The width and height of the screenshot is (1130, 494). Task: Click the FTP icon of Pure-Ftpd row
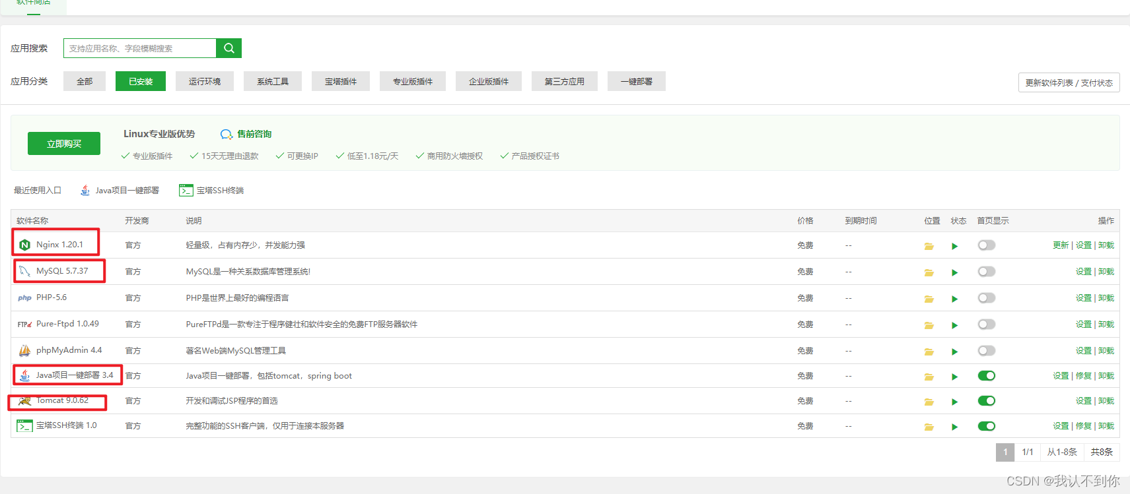point(24,324)
